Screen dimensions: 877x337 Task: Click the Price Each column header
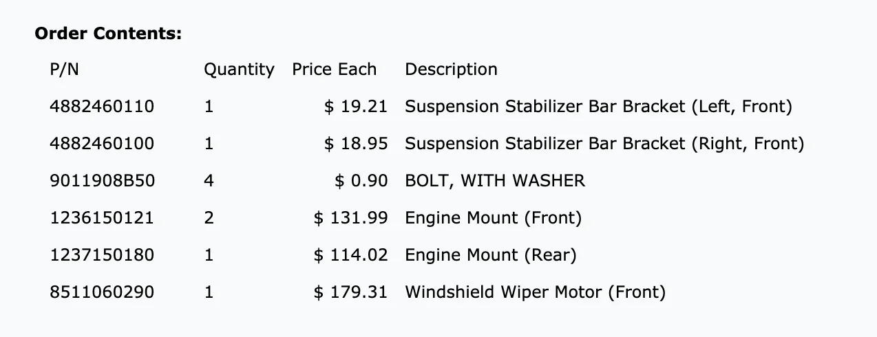(x=335, y=69)
